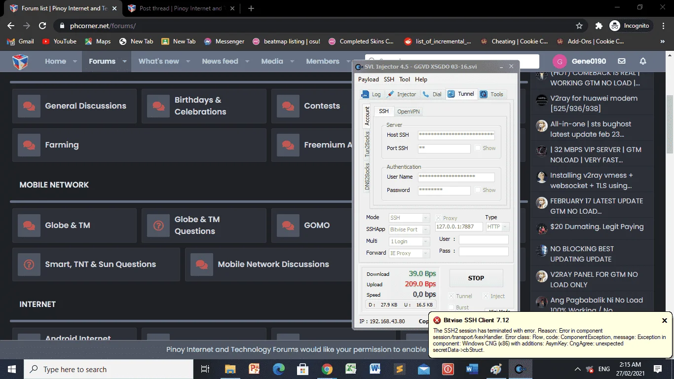Viewport: 674px width, 379px height.
Task: Open the YouTube bookmark
Action: (59, 41)
